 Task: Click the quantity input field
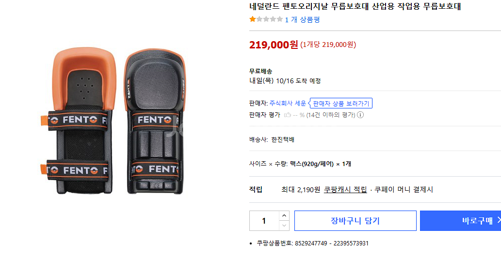264,221
